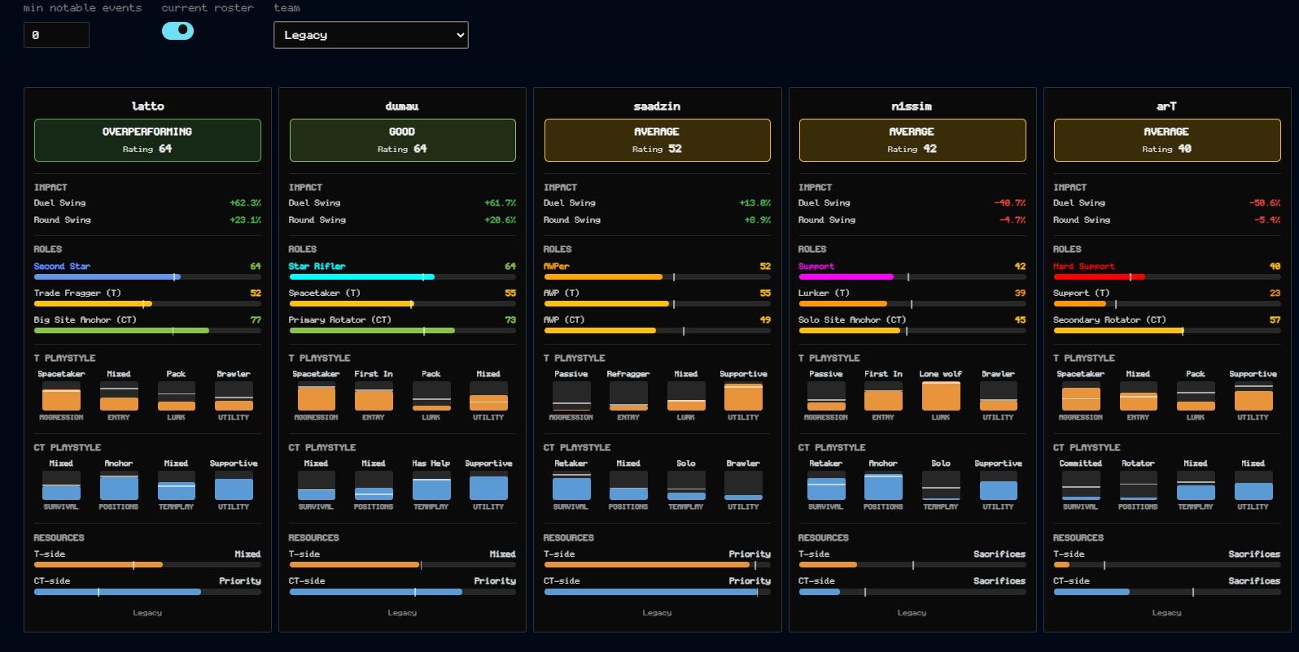Click nissim's Support role label
The height and width of the screenshot is (652, 1299).
[816, 266]
